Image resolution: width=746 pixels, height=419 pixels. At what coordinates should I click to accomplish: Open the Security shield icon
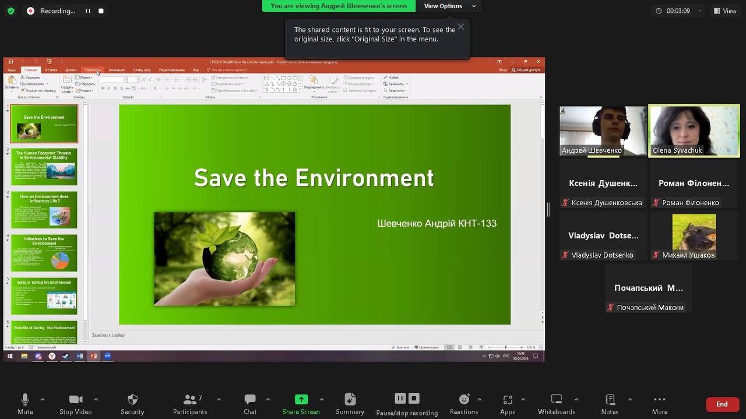(132, 403)
